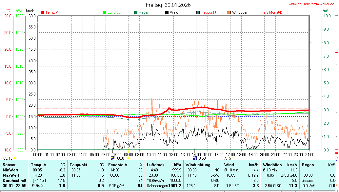The height and width of the screenshot is (192, 339).
Task: Click the teal Taupunkt legend square
Action: 198,12
